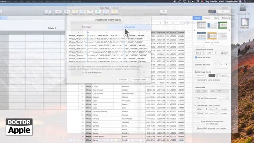The height and width of the screenshot is (143, 254).
Task: Click Cancelar in the import dialog
Action: click(123, 79)
